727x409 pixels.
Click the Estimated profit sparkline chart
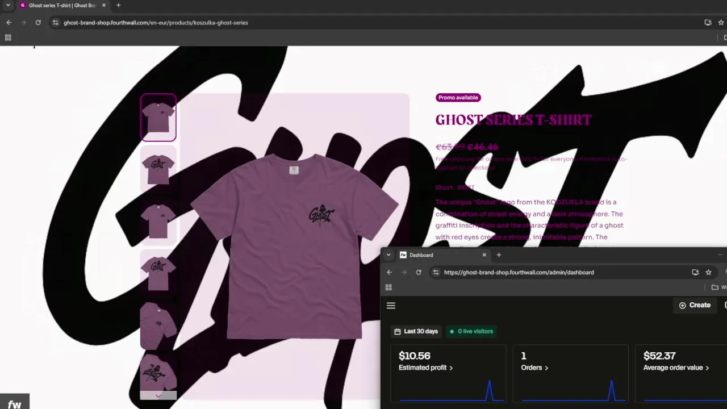(x=452, y=390)
